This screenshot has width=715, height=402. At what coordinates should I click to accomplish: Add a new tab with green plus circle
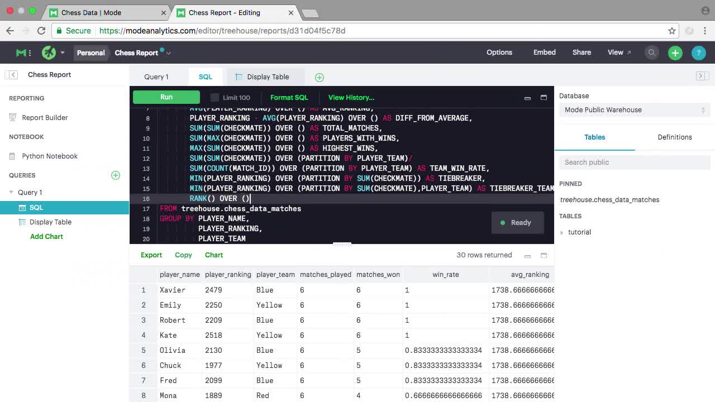coord(320,78)
